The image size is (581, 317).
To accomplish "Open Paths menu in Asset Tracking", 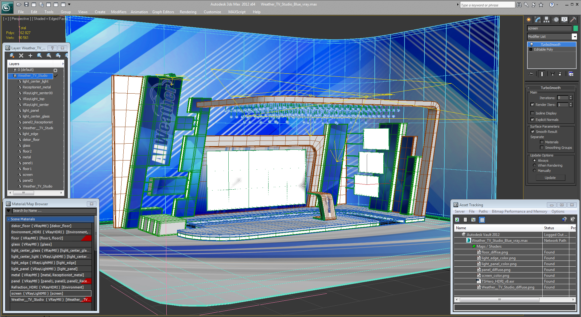I will pyautogui.click(x=483, y=211).
